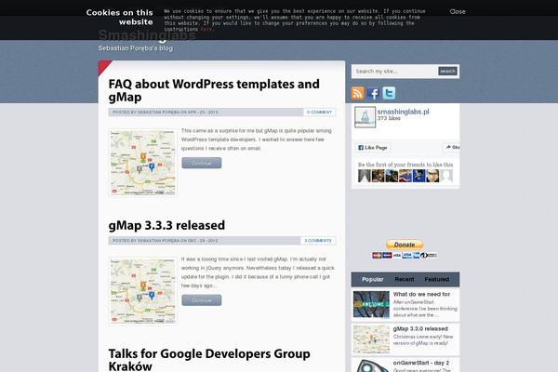Click the Sebastian Poręba's blog tagline
Image resolution: width=558 pixels, height=372 pixels.
(x=136, y=48)
